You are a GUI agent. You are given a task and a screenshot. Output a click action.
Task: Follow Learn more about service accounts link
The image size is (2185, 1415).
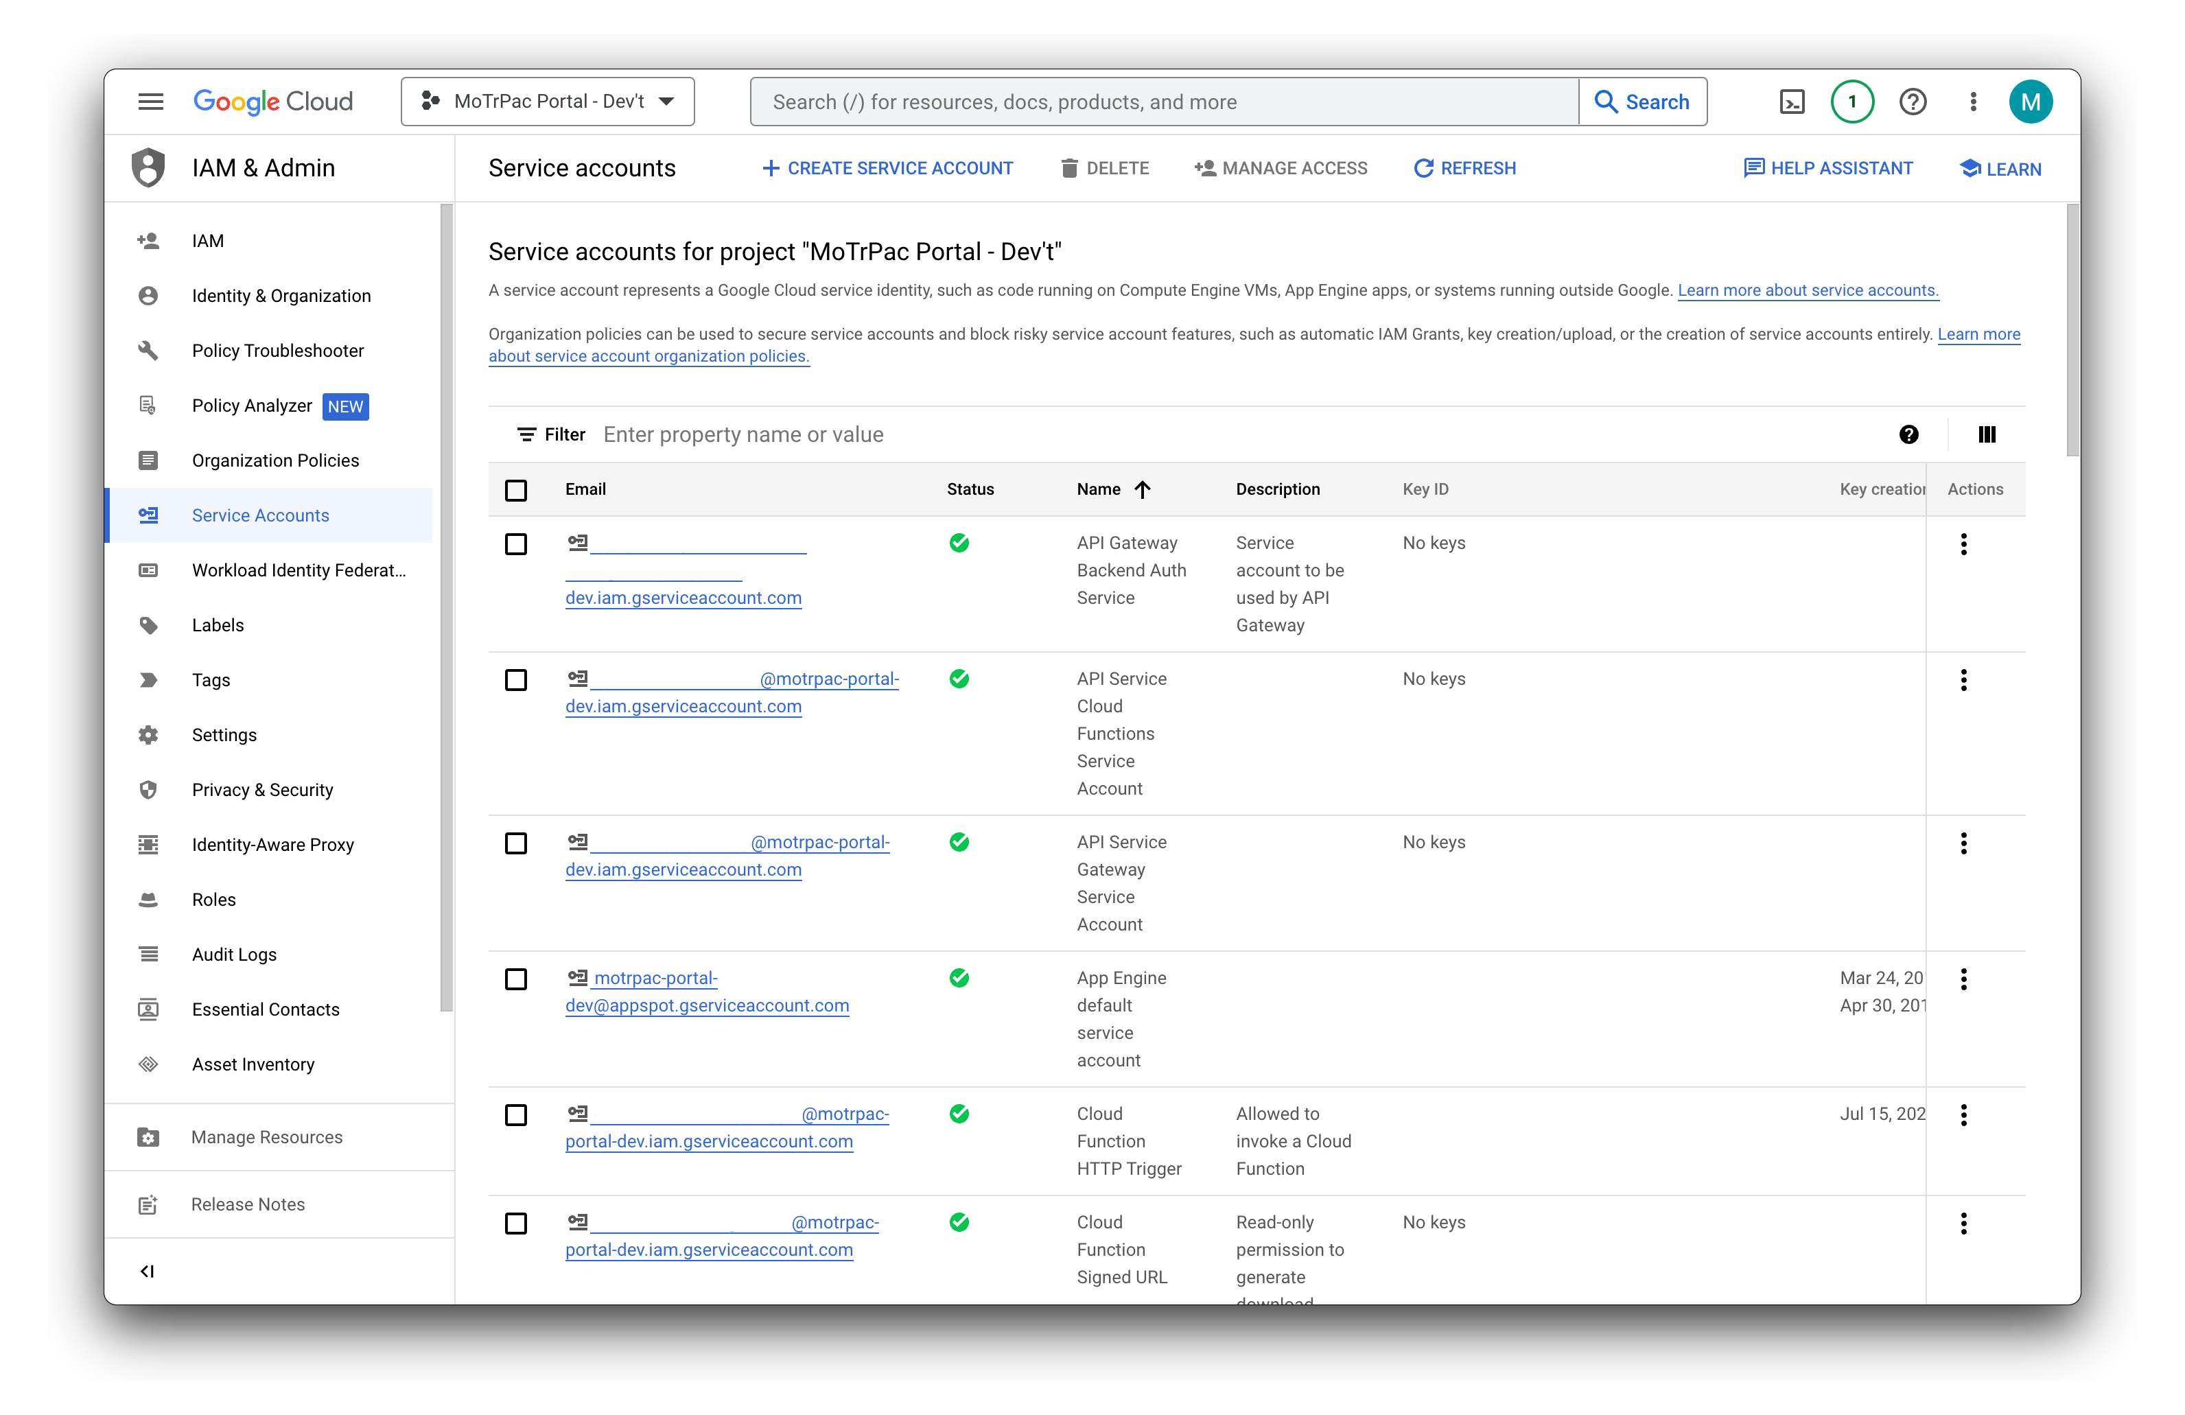(x=1808, y=290)
